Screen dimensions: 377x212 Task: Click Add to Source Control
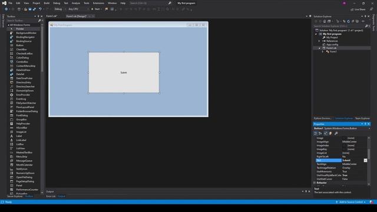[x=351, y=202]
